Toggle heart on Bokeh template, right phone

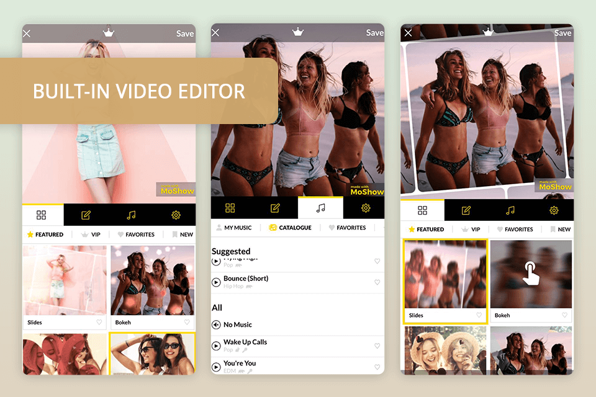[x=564, y=315]
